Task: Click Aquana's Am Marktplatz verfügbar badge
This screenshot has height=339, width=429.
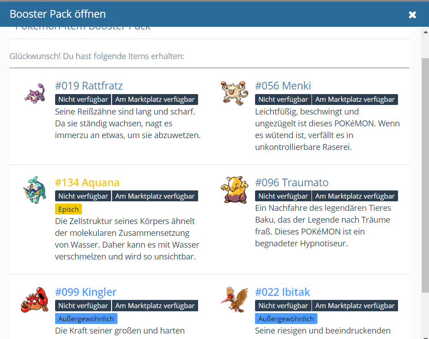Action: point(155,196)
